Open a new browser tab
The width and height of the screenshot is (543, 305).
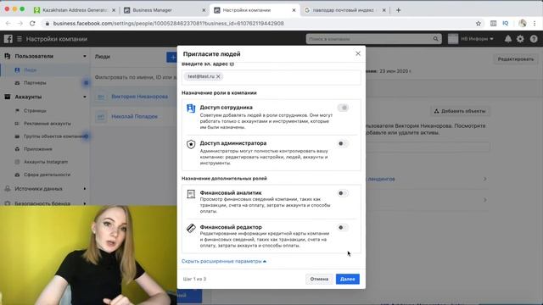398,10
